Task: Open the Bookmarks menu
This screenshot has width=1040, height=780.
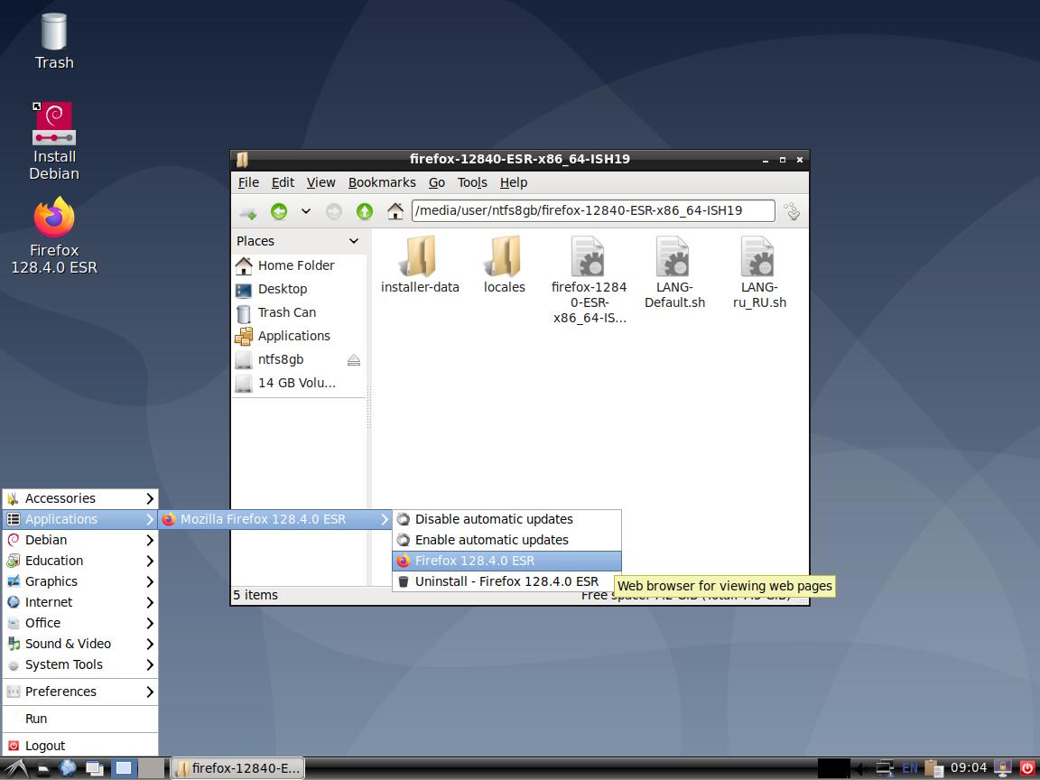Action: click(381, 182)
